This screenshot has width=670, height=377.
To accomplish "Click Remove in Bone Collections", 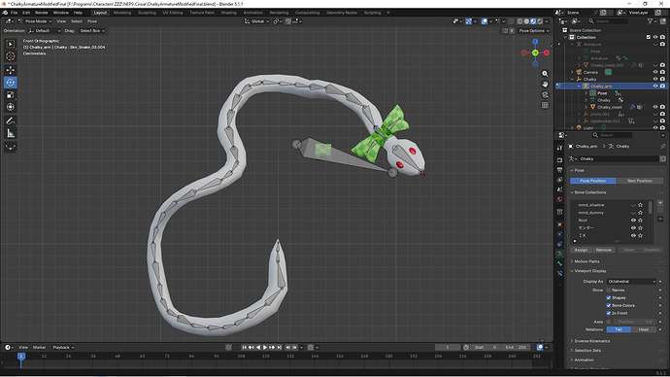I will pyautogui.click(x=603, y=250).
